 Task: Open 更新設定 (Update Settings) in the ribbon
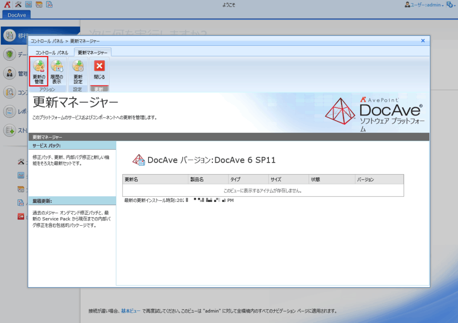click(78, 71)
